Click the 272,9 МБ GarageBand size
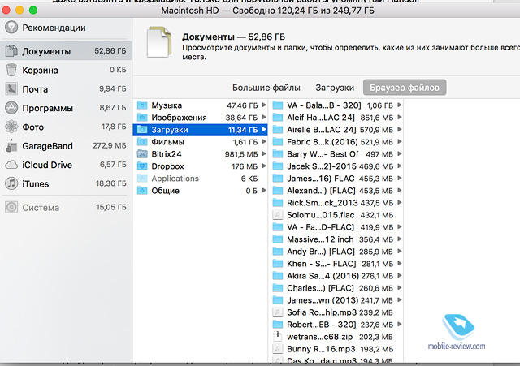Image resolution: width=520 pixels, height=366 pixels. click(110, 146)
